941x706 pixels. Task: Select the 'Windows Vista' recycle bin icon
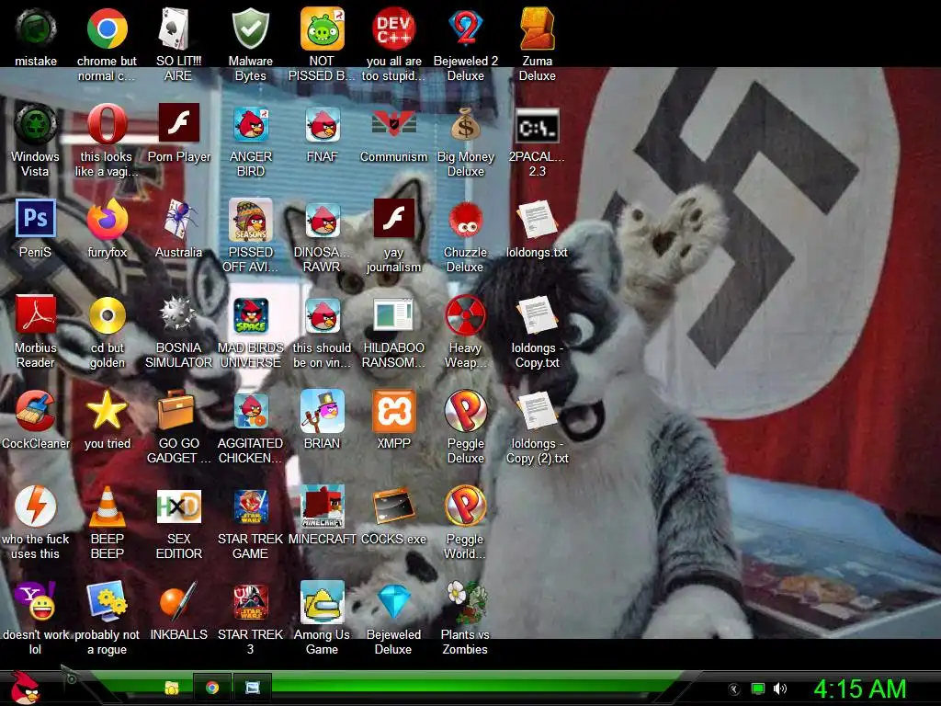tap(36, 124)
